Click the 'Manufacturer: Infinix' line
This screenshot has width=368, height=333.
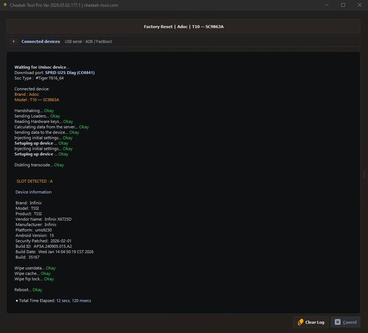pyautogui.click(x=36, y=224)
